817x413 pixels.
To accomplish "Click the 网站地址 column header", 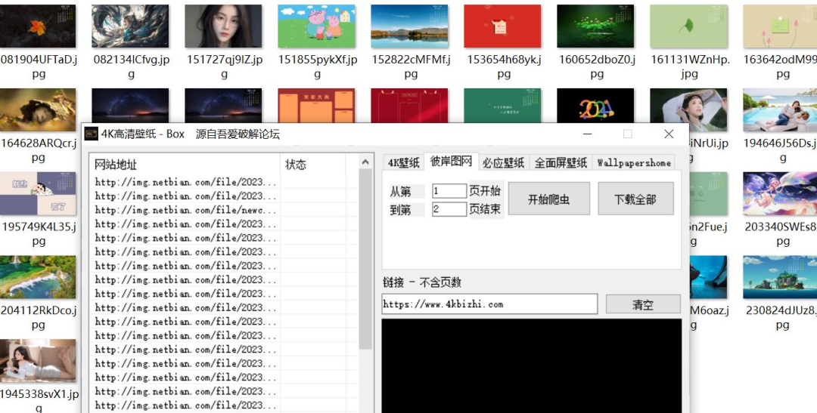I will [x=185, y=165].
